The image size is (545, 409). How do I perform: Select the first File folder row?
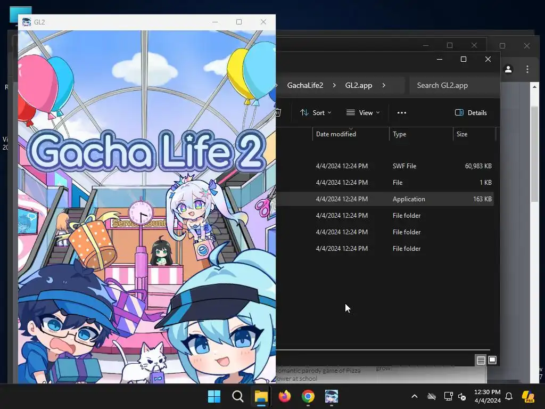(385, 216)
